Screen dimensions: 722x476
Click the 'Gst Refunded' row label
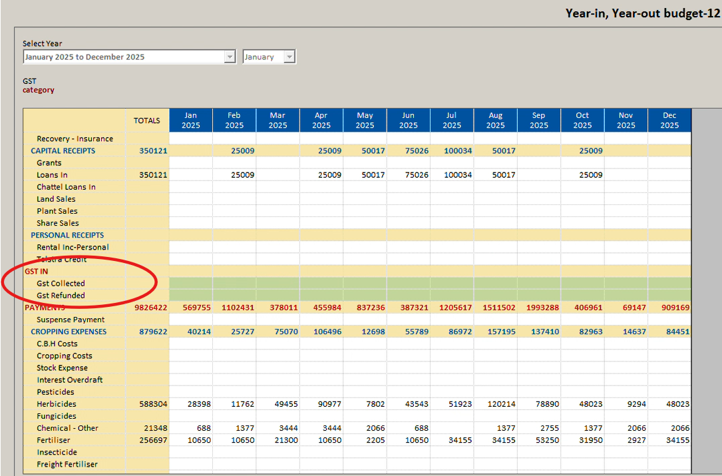61,296
